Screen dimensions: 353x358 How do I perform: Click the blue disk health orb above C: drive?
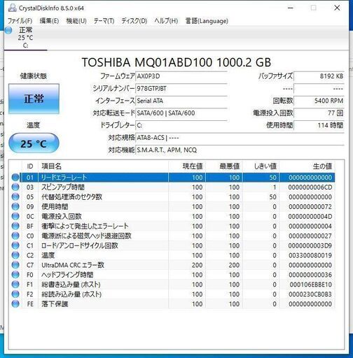tap(8, 30)
